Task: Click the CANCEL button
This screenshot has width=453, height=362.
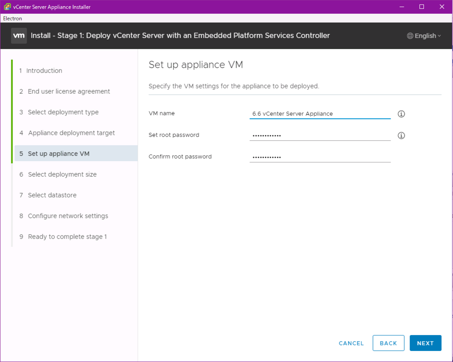Action: (351, 343)
